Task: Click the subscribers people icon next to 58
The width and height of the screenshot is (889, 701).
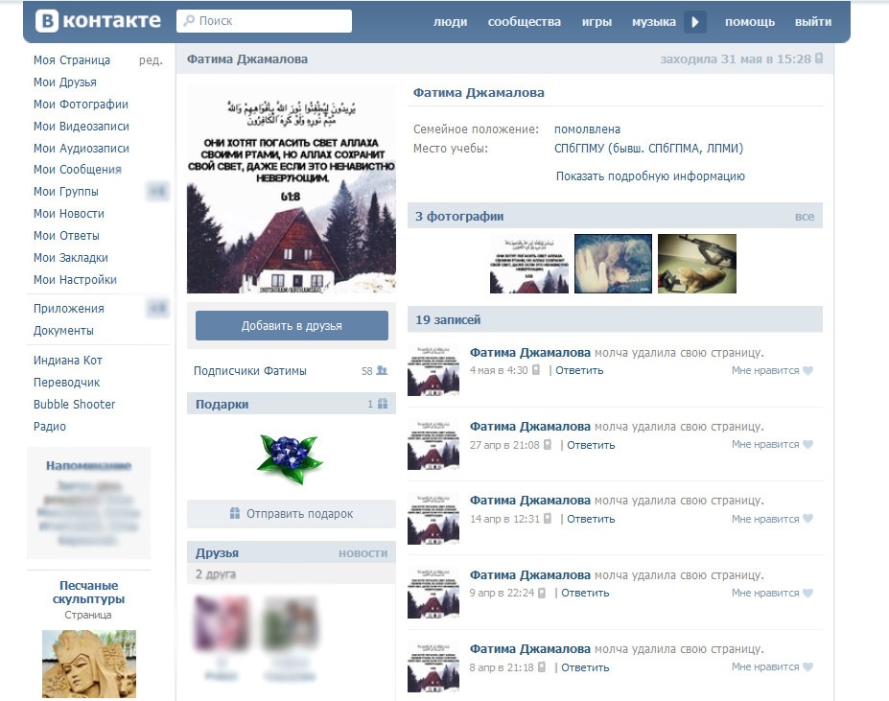Action: (382, 371)
